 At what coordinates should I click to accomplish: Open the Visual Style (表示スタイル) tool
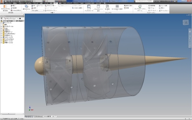pyautogui.click(x=26, y=7)
